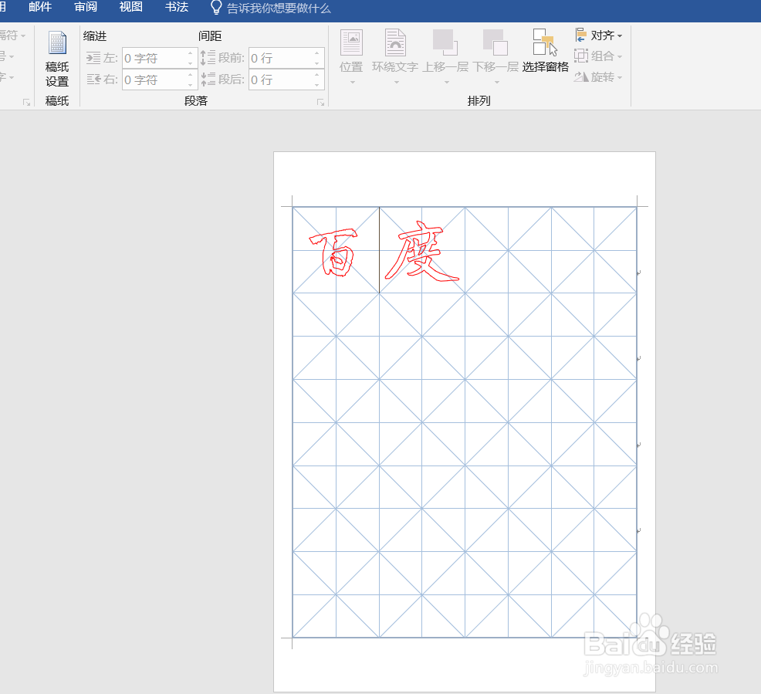Image resolution: width=761 pixels, height=694 pixels.
Task: Click the 段后 spacing after icon
Action: click(x=208, y=79)
